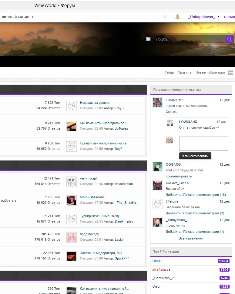Viewport: 235px width, 294px height.
Task: Open author ItsIceMotion profile
Action: click(124, 184)
